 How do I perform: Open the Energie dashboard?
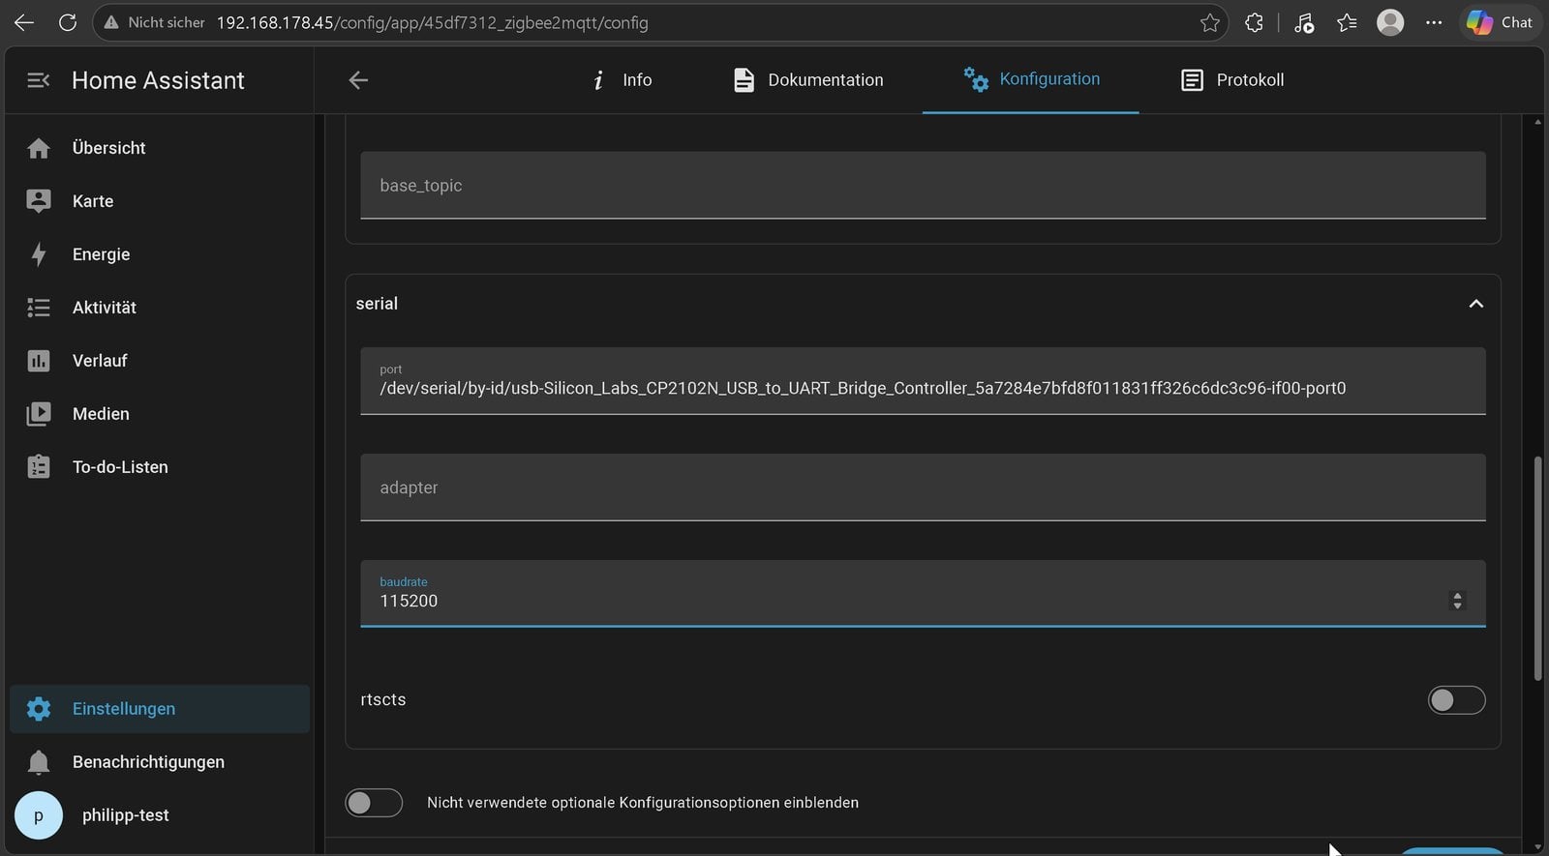coord(160,254)
